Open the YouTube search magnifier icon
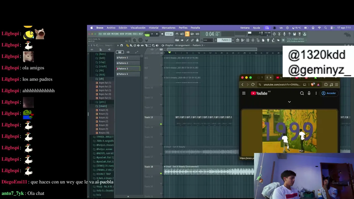This screenshot has width=354, height=199. click(302, 93)
